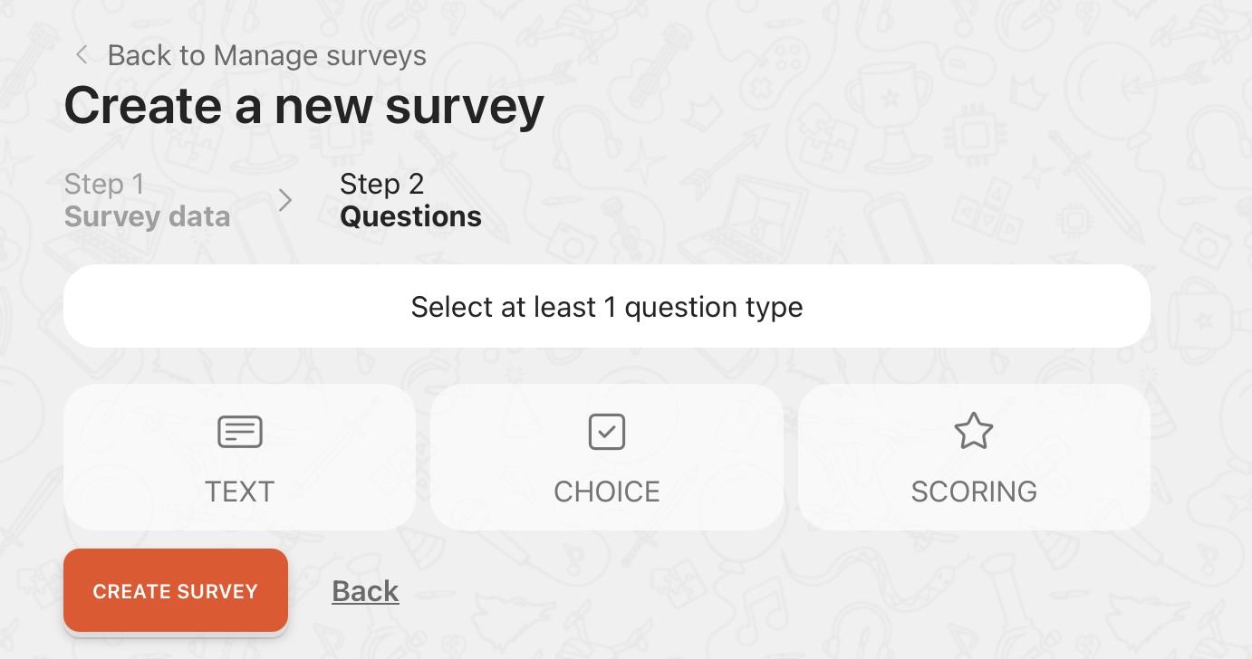The height and width of the screenshot is (659, 1252).
Task: Click the 'TEXT' label under the text icon
Action: tap(240, 492)
